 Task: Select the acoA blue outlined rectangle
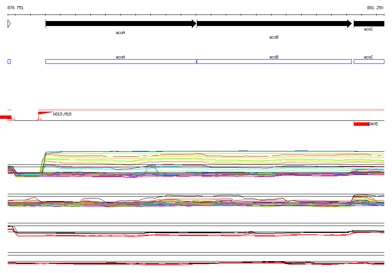click(x=121, y=62)
